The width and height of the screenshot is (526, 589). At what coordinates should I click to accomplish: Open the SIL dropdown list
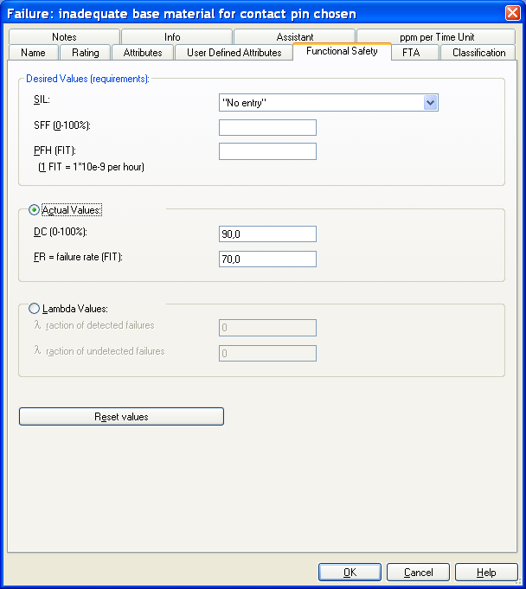(x=430, y=103)
